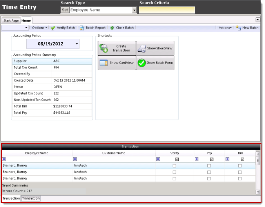This screenshot has width=265, height=207.
Task: Click the Create Transaction button label
Action: click(x=122, y=48)
